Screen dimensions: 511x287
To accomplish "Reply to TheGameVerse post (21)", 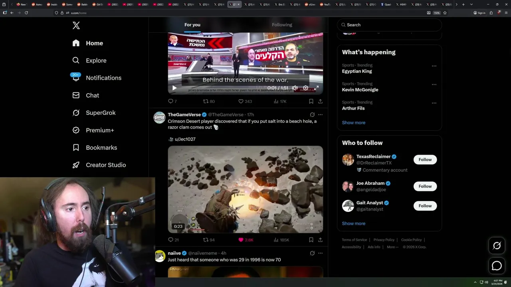I will coord(173,240).
